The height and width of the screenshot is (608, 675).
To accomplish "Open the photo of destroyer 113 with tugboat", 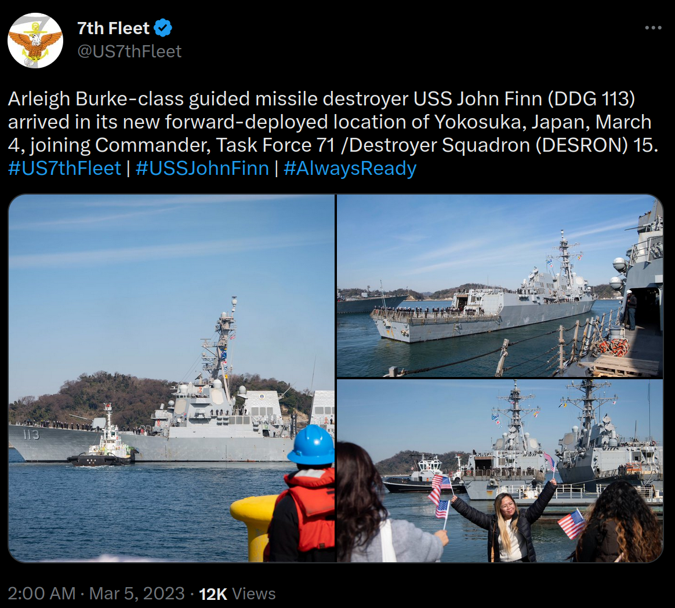I will pyautogui.click(x=171, y=378).
